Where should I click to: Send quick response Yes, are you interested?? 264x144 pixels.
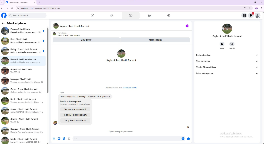pyautogui.click(x=75, y=109)
